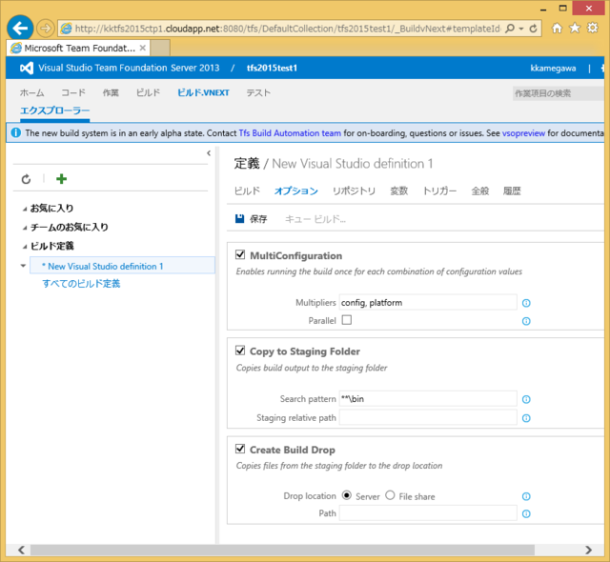Image resolution: width=610 pixels, height=562 pixels.
Task: Click the horizontal scrollbar right arrow
Action: click(589, 550)
